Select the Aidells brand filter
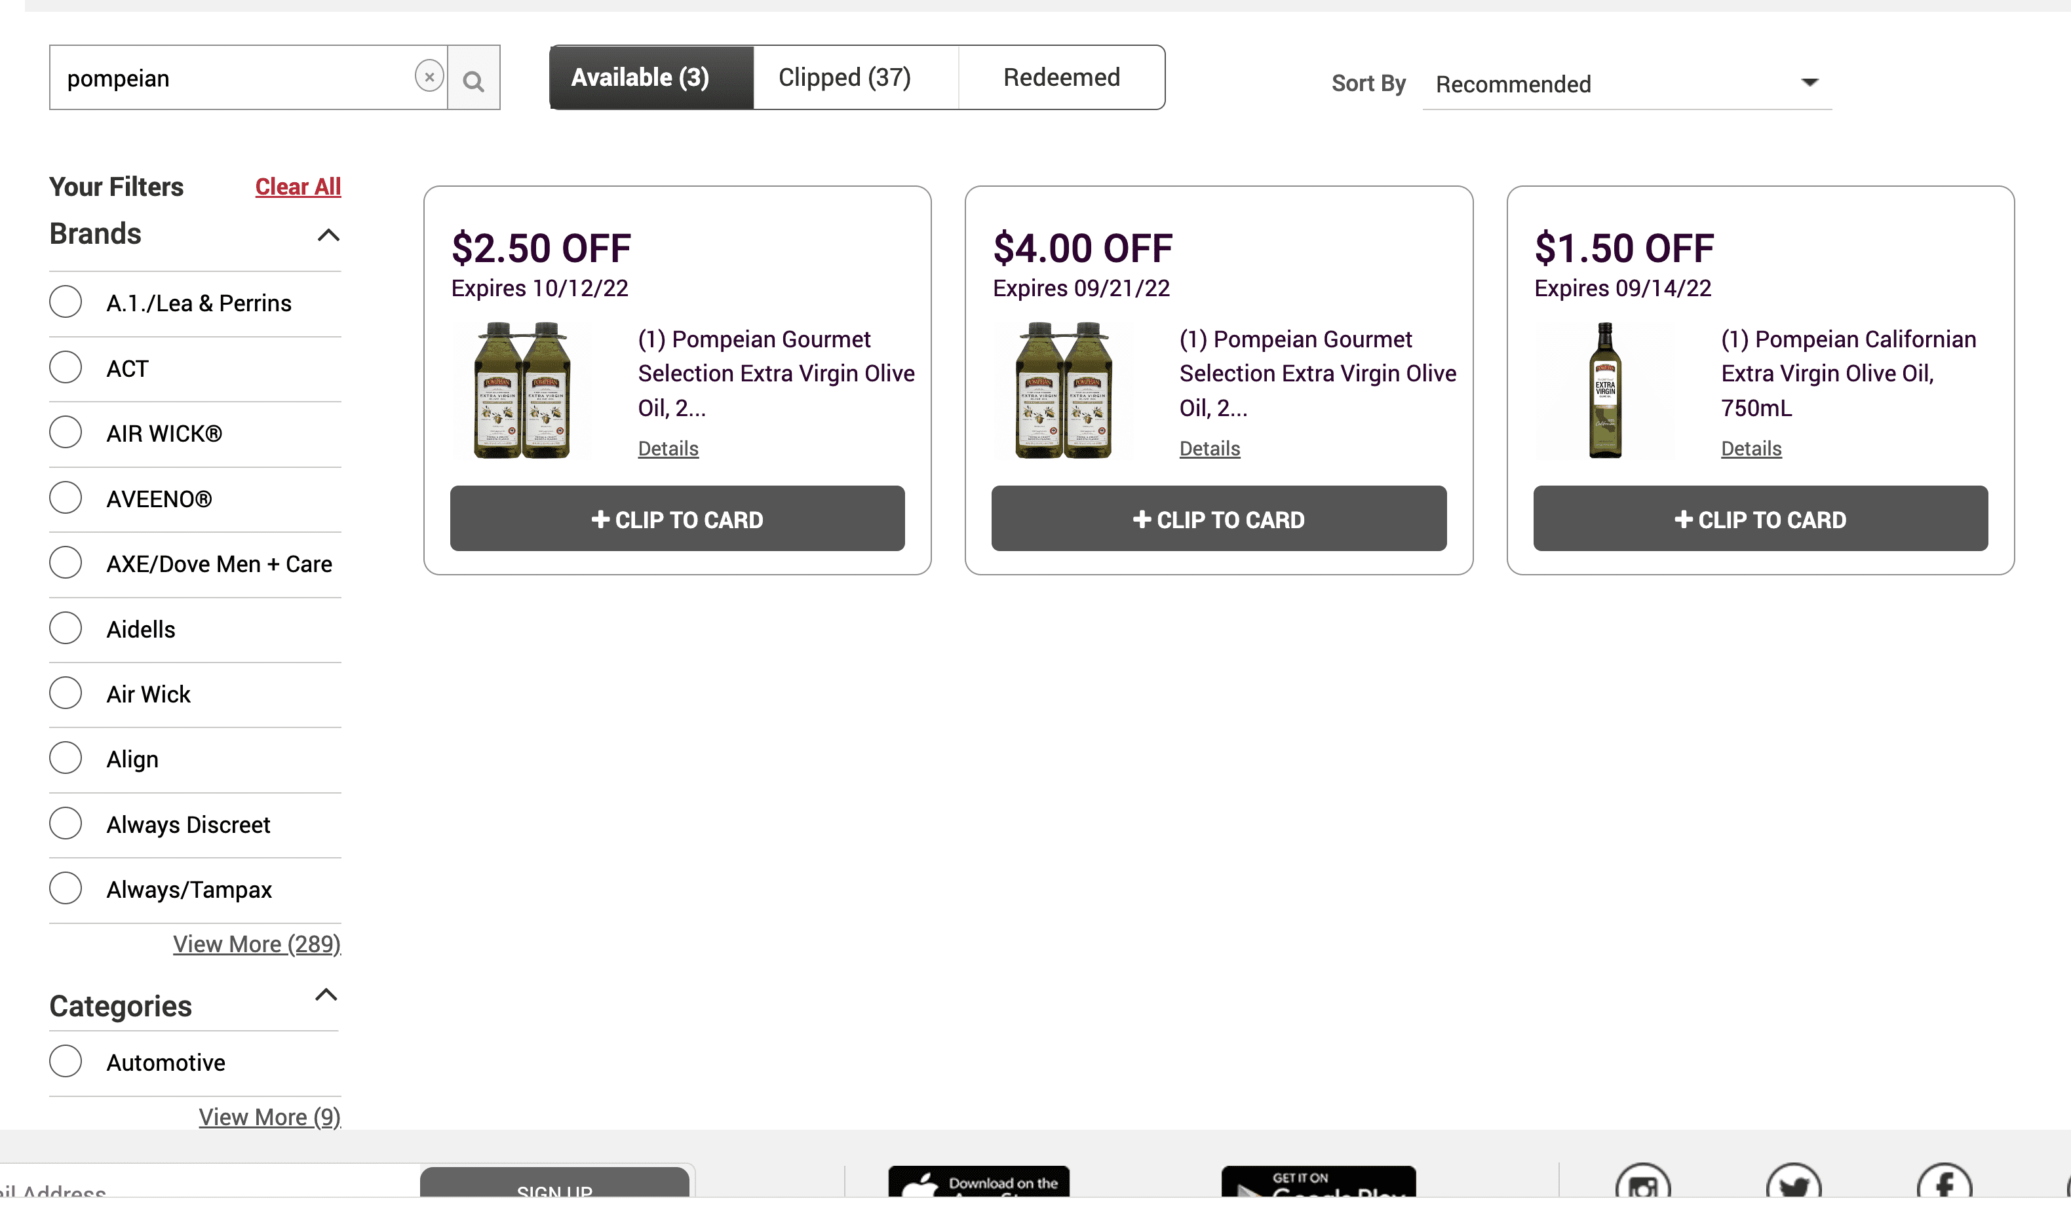Screen dimensions: 2071x1211 point(66,628)
